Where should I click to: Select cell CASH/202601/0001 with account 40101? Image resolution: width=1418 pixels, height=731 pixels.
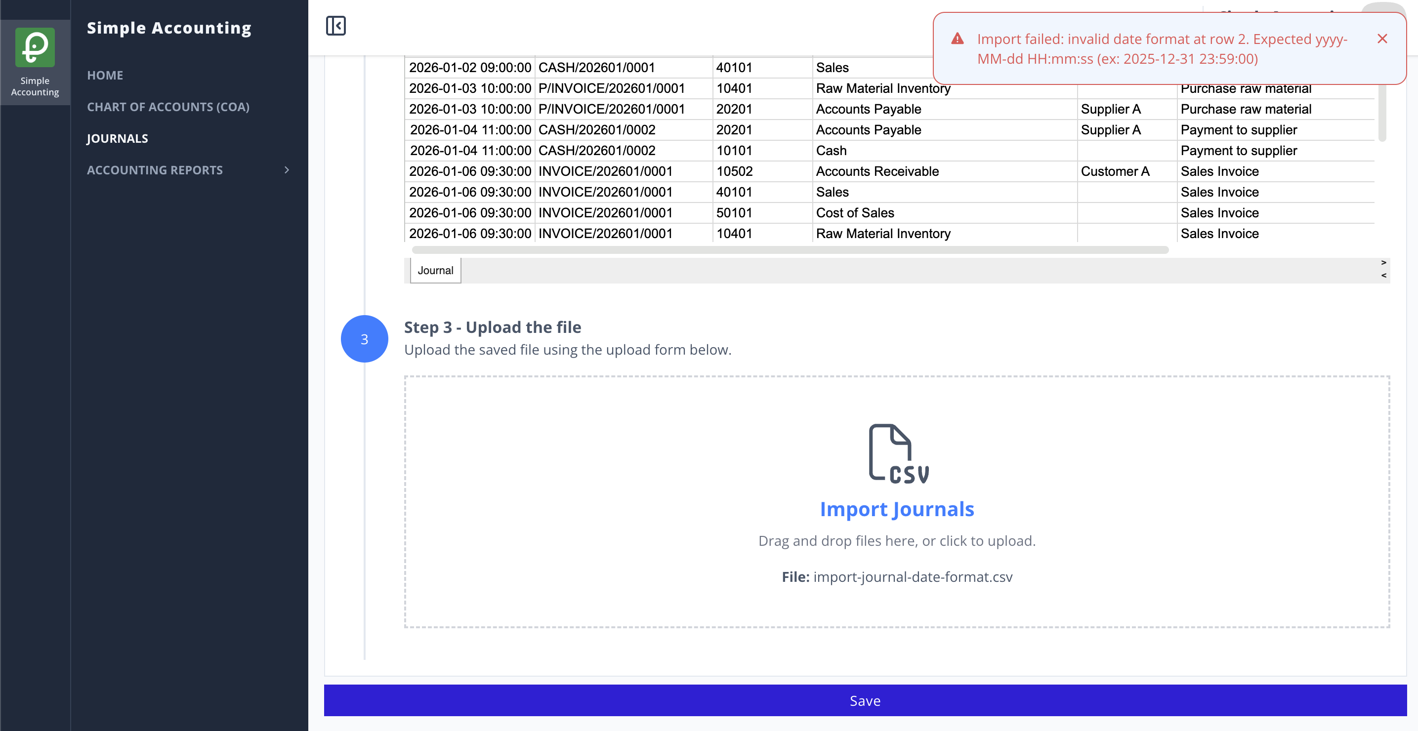coord(624,68)
